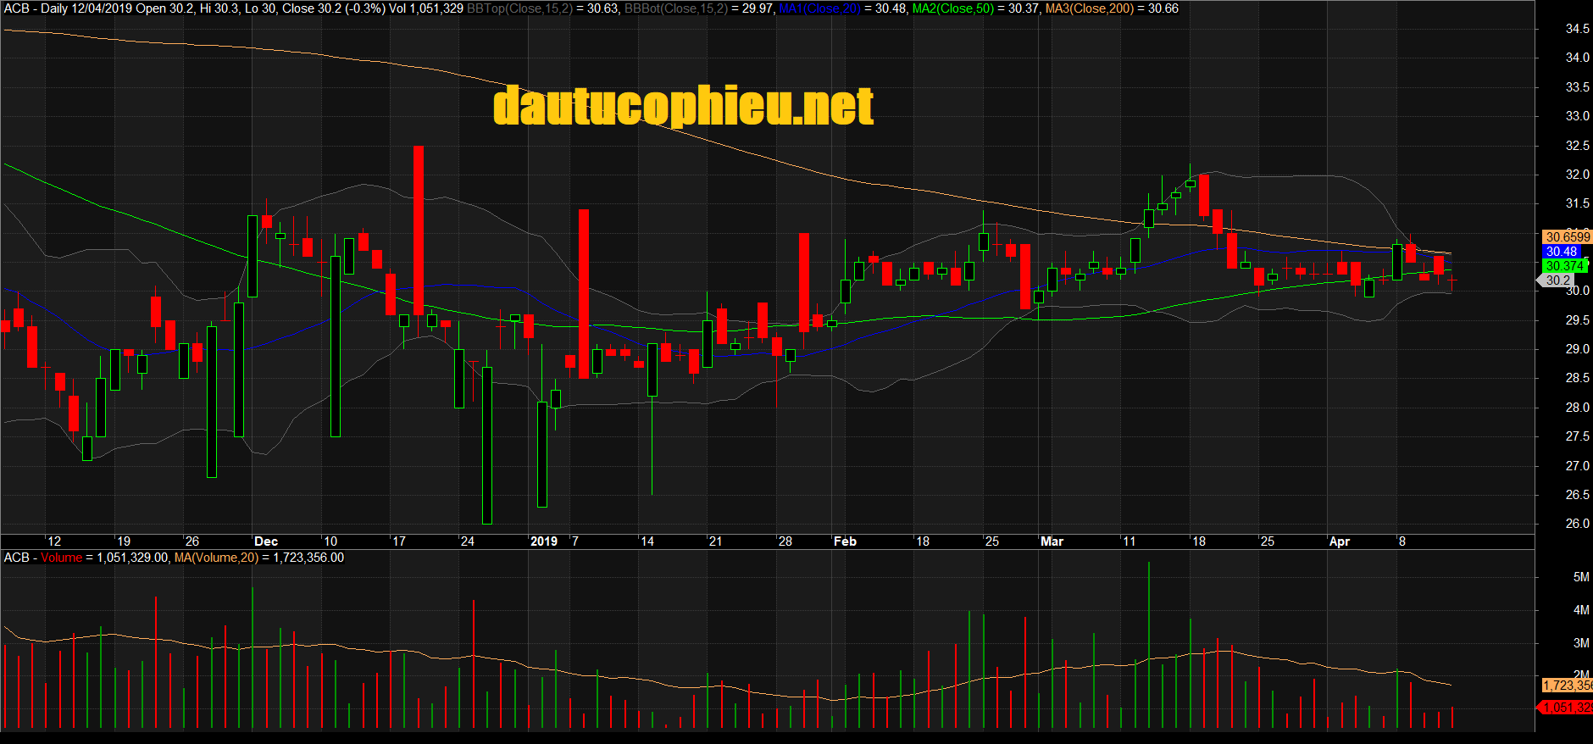
Task: Click the green 30.374 price tag
Action: click(1563, 266)
